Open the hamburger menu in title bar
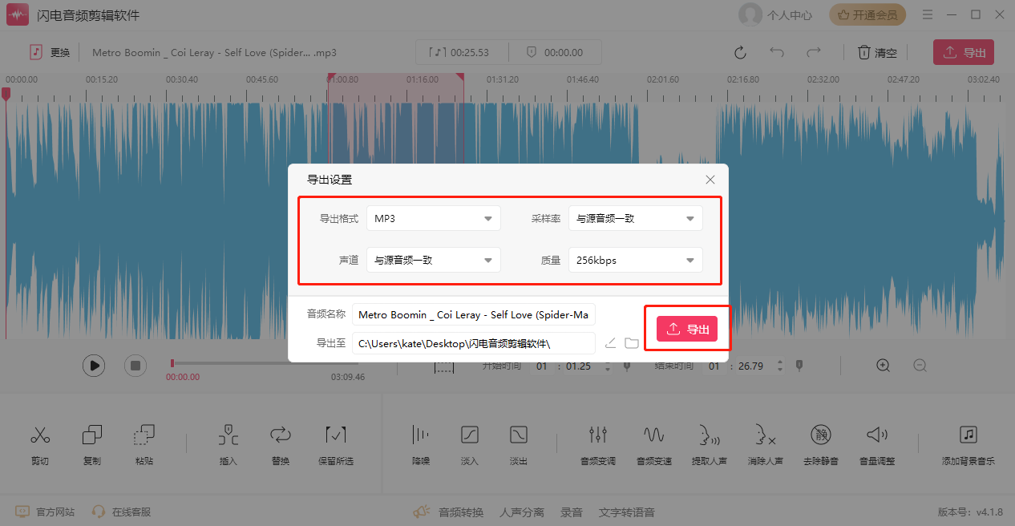This screenshot has width=1015, height=526. coord(928,14)
